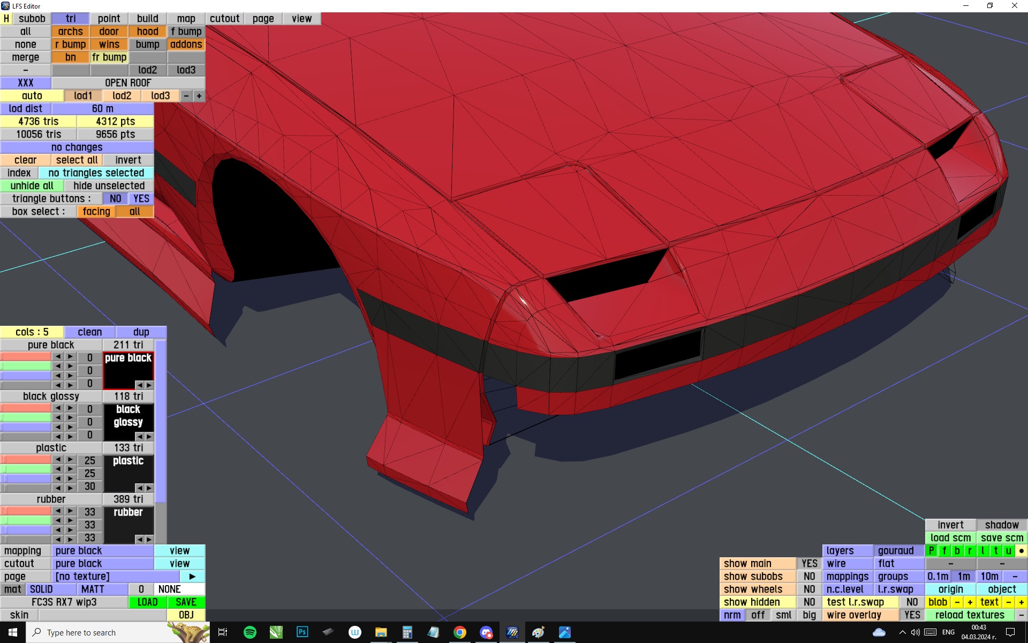Switch to the point mode tab

coord(109,19)
